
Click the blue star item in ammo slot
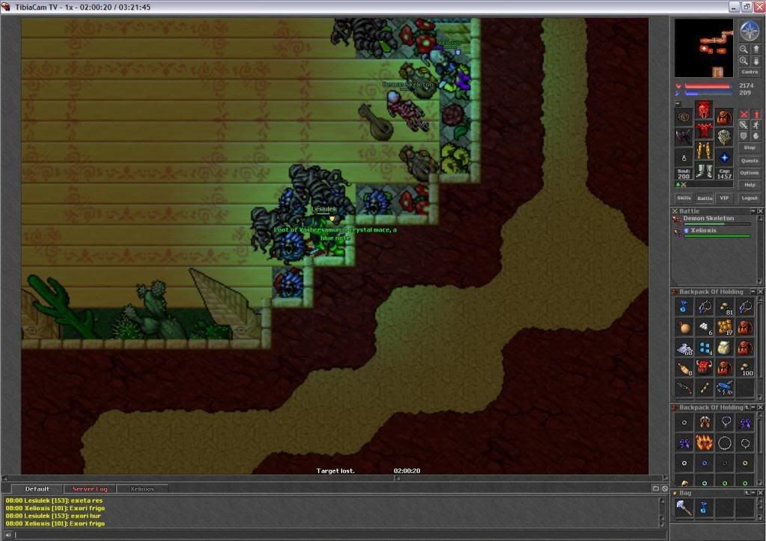[x=724, y=157]
